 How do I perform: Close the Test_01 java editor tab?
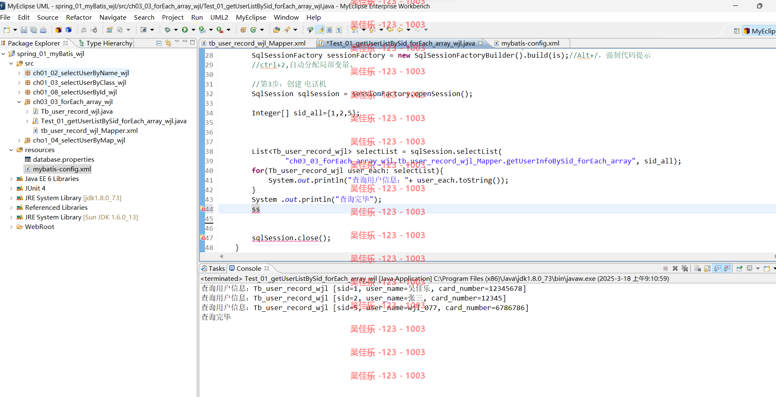click(x=480, y=43)
